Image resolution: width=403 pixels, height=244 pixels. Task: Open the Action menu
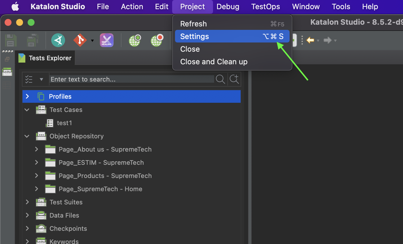(x=132, y=7)
